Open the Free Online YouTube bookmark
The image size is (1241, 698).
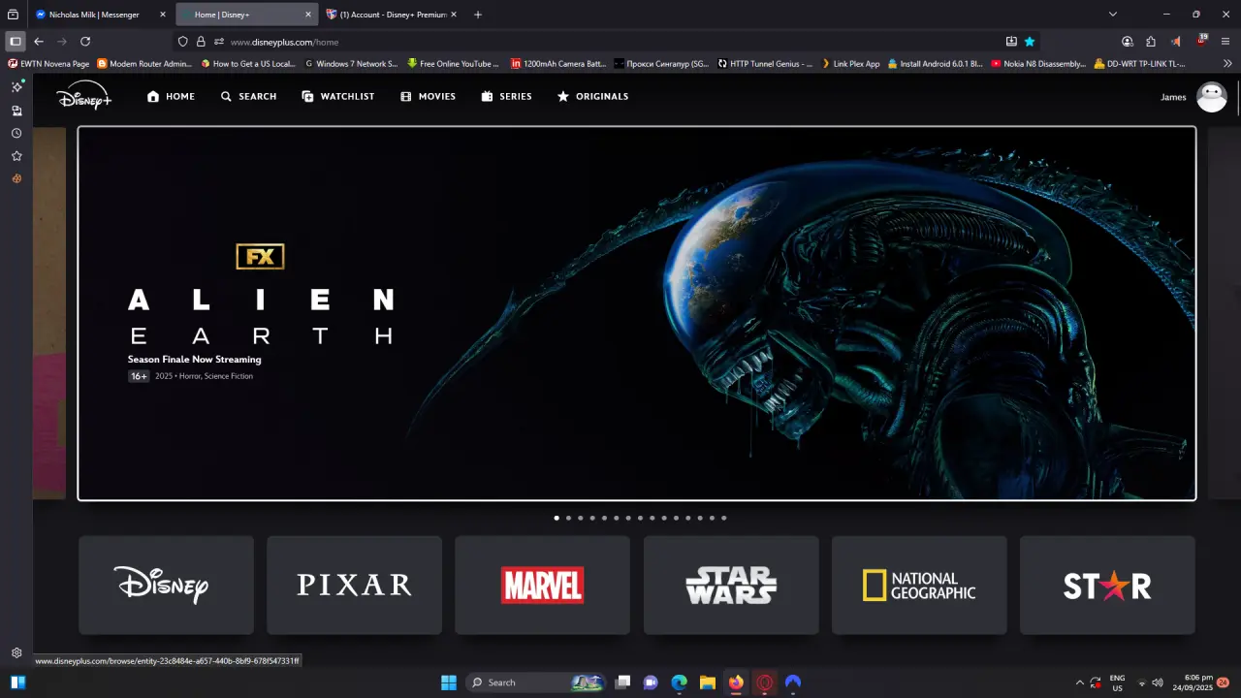(x=453, y=64)
